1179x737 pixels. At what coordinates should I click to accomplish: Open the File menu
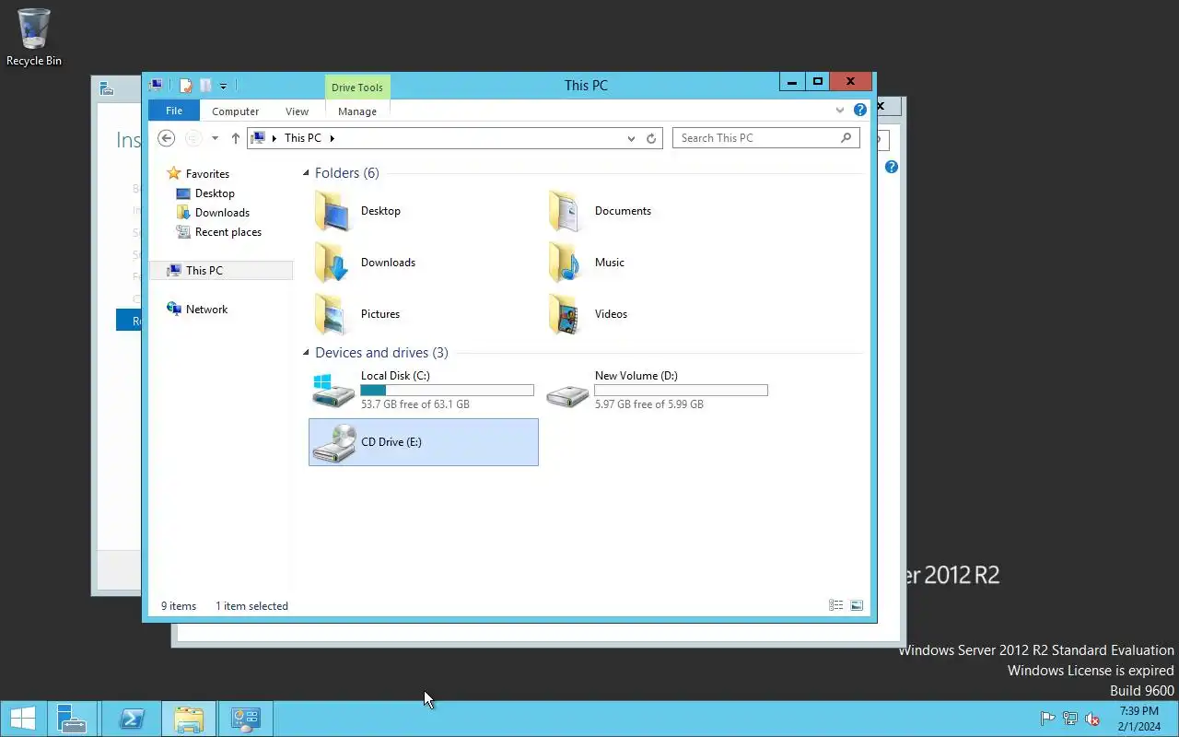click(173, 111)
